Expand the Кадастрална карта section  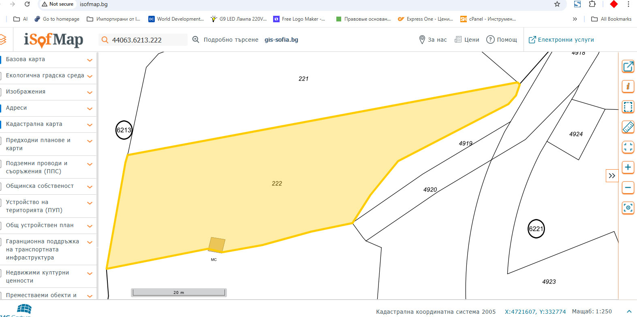tap(90, 125)
